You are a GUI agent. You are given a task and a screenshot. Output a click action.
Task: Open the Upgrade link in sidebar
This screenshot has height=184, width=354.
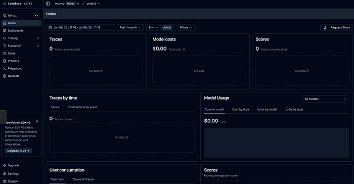point(21,165)
